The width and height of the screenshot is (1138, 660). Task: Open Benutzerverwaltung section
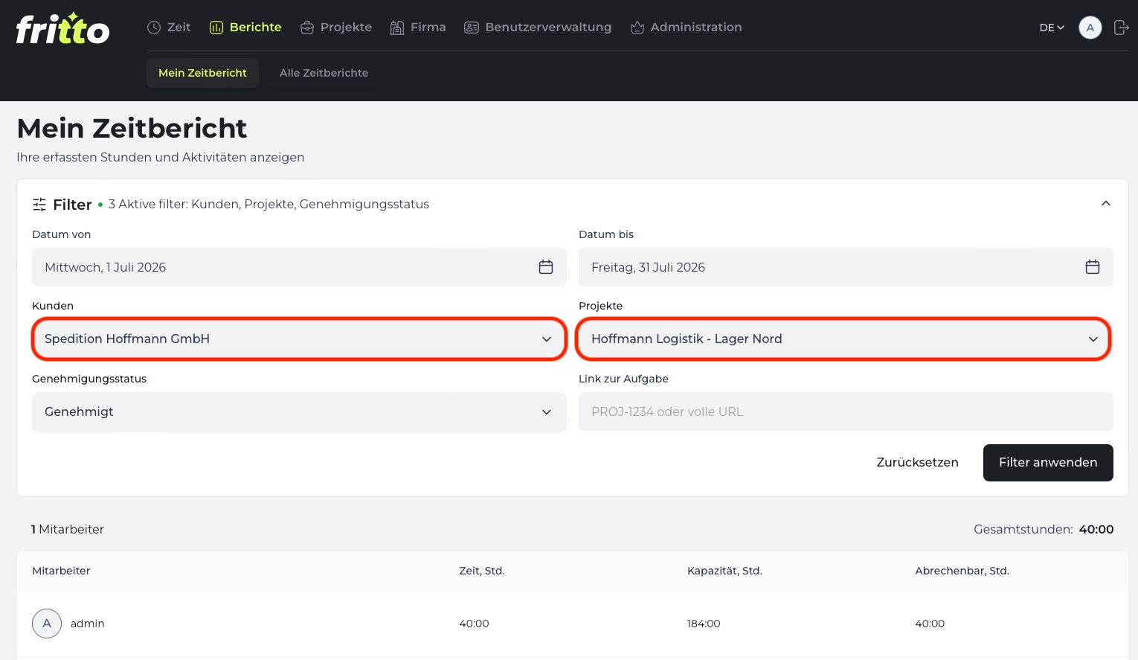tap(538, 28)
